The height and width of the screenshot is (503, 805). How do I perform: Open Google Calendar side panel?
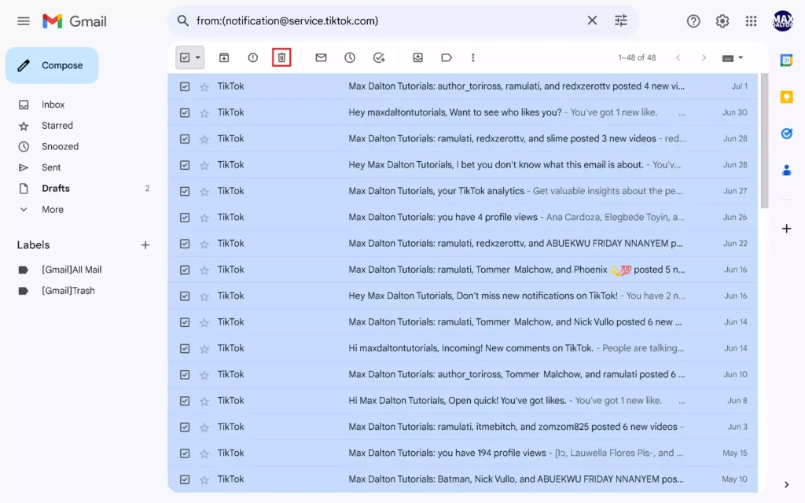[x=786, y=60]
